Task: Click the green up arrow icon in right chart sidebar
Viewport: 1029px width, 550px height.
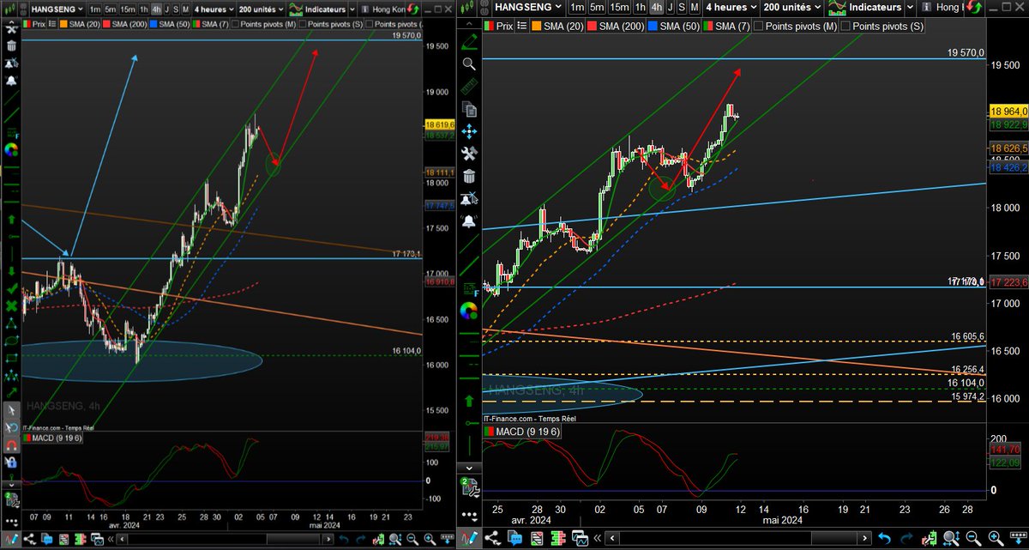Action: (x=468, y=400)
